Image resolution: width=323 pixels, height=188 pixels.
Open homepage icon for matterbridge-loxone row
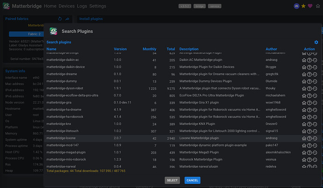point(304,139)
